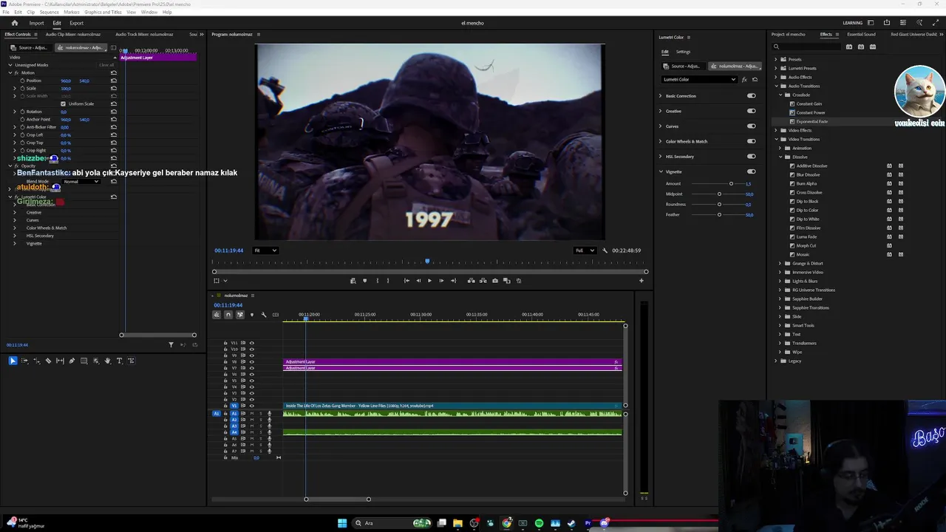Open the Essential Sound panel tab

click(861, 34)
